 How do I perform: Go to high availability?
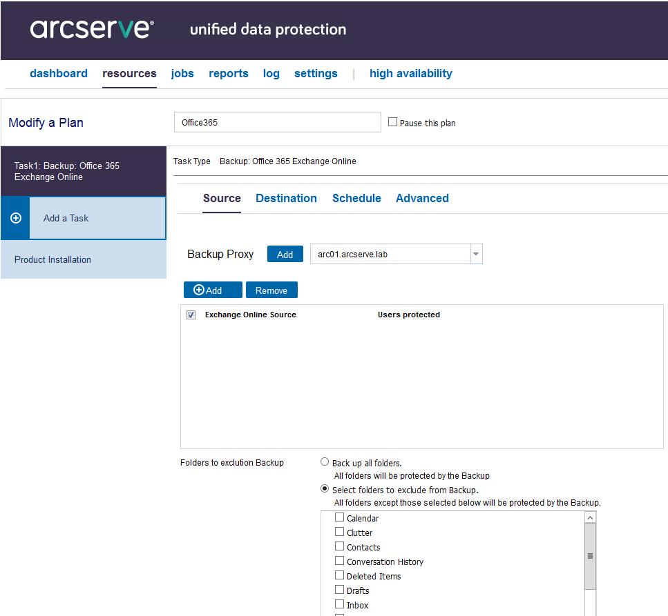411,74
